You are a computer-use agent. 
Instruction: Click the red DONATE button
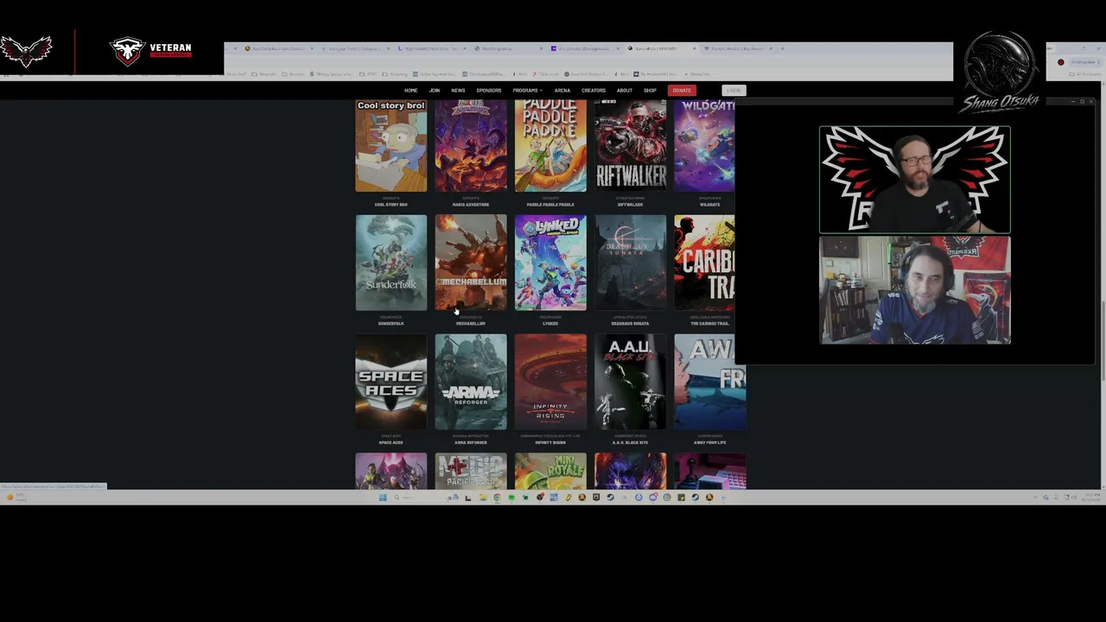(x=682, y=91)
